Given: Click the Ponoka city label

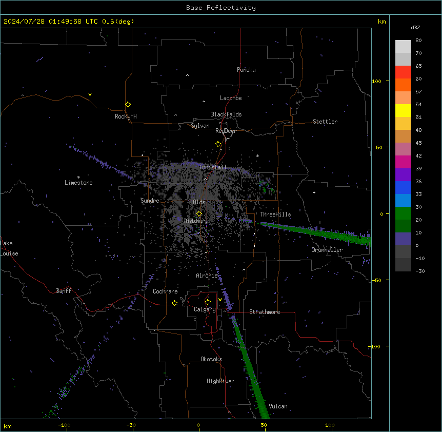Looking at the screenshot, I should [x=246, y=70].
